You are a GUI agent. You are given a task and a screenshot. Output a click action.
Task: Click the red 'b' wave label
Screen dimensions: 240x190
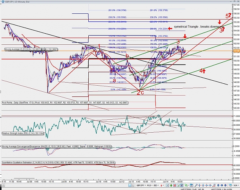point(127,56)
